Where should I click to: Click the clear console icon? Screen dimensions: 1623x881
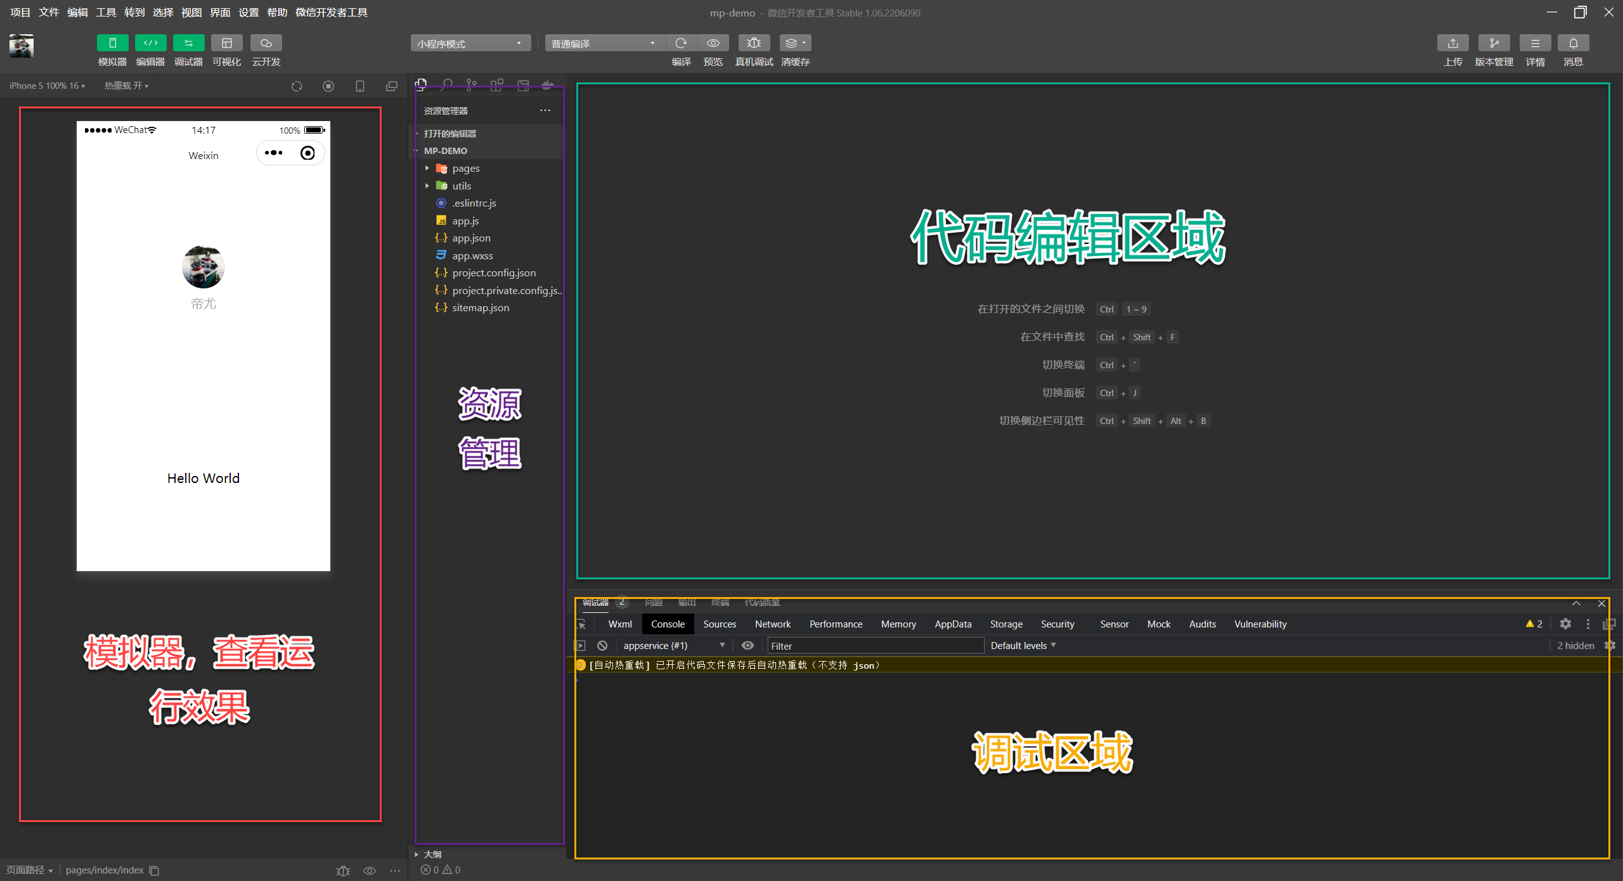coord(602,645)
